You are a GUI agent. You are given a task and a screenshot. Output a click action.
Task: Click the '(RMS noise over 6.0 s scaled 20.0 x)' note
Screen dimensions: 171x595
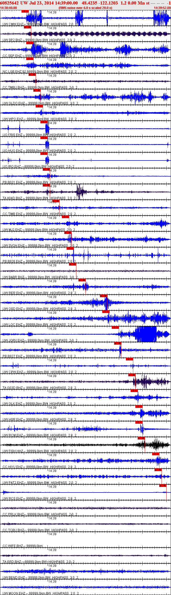(85, 8)
